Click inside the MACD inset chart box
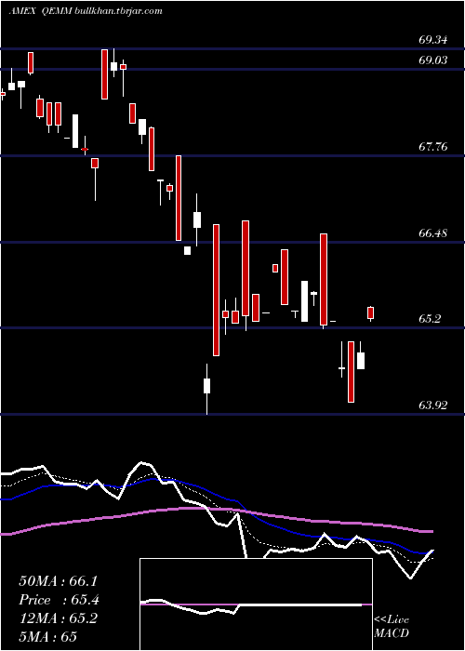The width and height of the screenshot is (465, 651). coord(256,604)
